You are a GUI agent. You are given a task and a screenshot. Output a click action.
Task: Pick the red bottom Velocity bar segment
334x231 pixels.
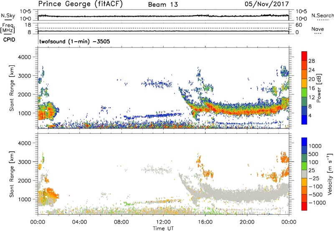[304, 206]
